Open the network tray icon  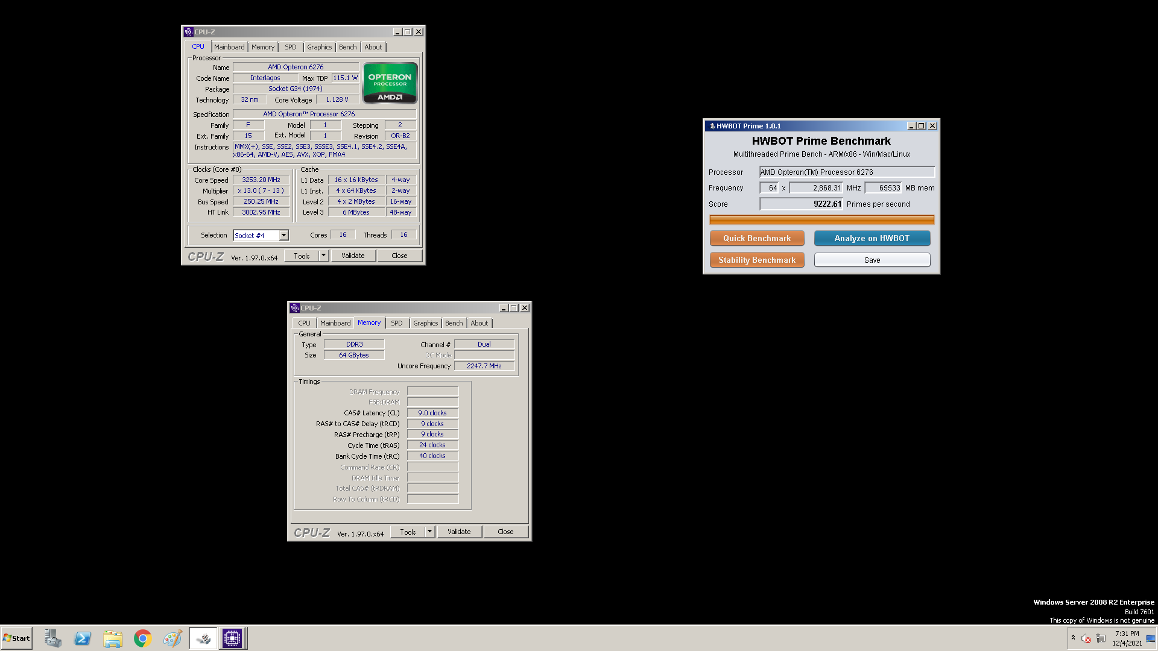click(x=1101, y=638)
